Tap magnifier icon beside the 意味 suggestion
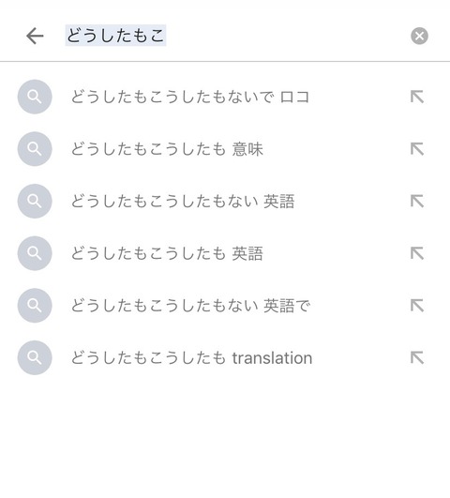The image size is (450, 498). pyautogui.click(x=35, y=149)
